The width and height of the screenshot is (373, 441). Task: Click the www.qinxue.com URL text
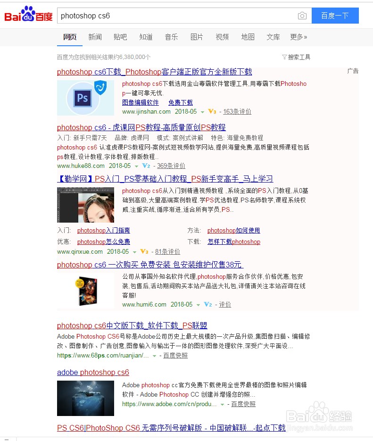click(80, 252)
